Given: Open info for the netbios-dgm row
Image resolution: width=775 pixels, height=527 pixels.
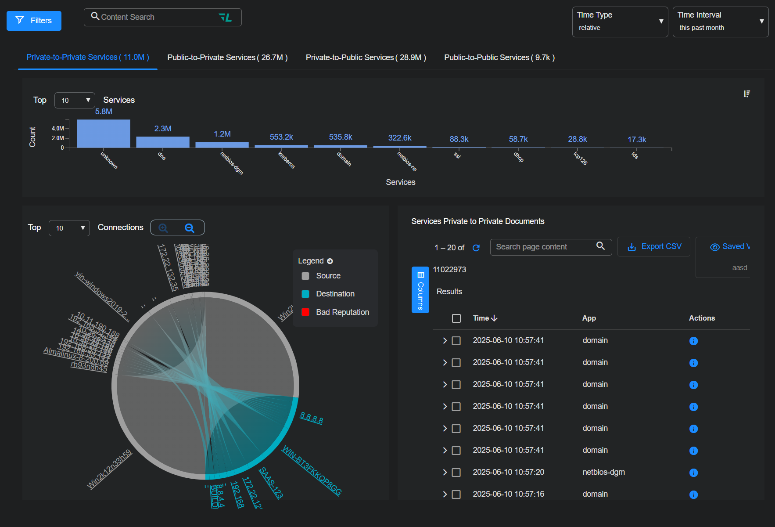Looking at the screenshot, I should coord(693,473).
